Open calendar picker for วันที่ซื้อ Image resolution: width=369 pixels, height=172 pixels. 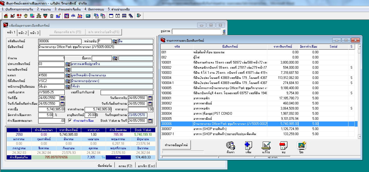click(62, 98)
